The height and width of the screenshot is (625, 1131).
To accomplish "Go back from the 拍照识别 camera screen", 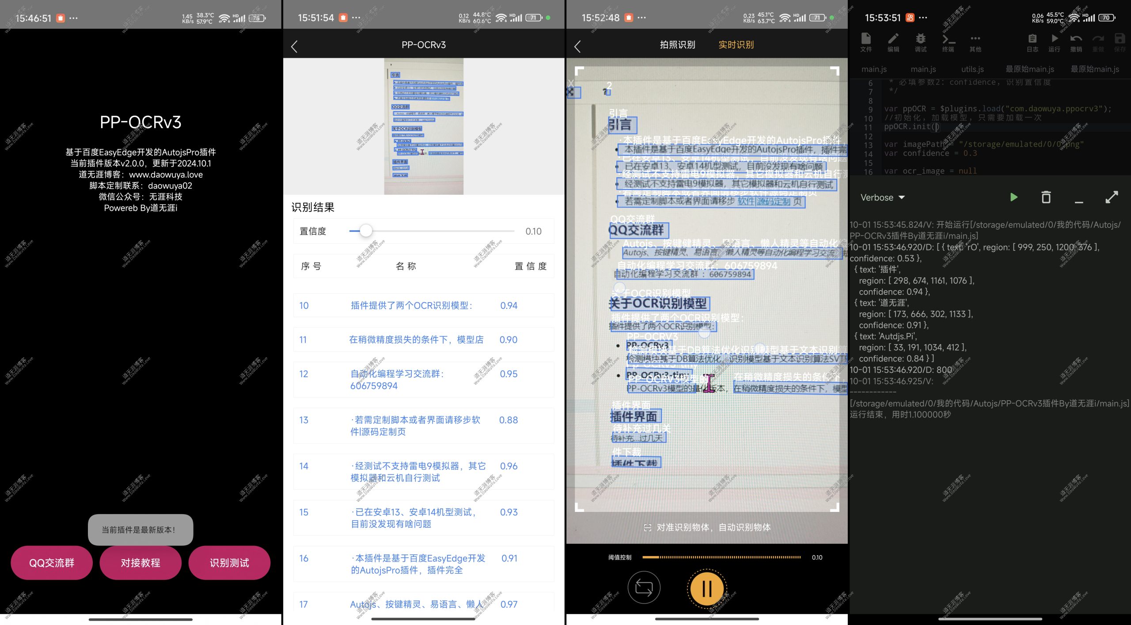I will click(577, 46).
